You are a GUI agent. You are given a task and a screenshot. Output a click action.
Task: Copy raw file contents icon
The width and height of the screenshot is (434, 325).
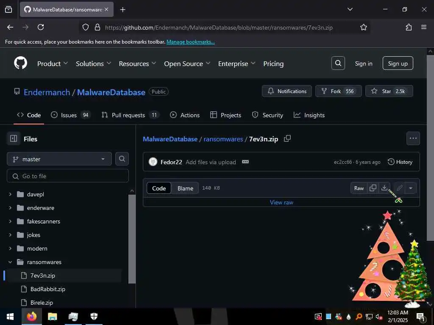(x=373, y=188)
